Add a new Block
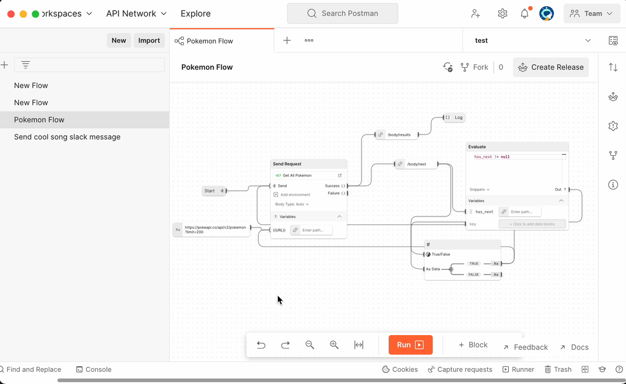This screenshot has width=626, height=384. point(473,345)
